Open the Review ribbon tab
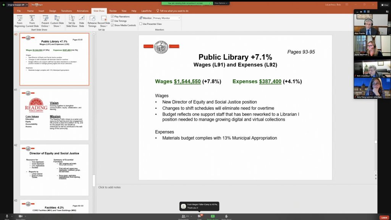Viewport: 391px width, 220px height. point(113,11)
